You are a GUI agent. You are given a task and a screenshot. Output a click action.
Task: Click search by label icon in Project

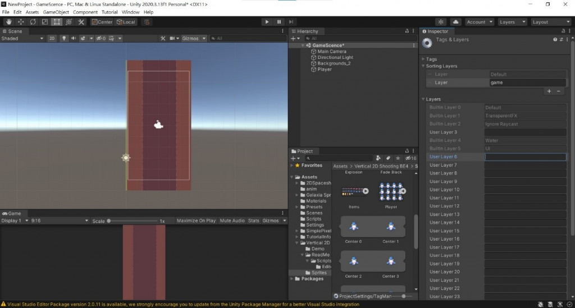(x=388, y=158)
